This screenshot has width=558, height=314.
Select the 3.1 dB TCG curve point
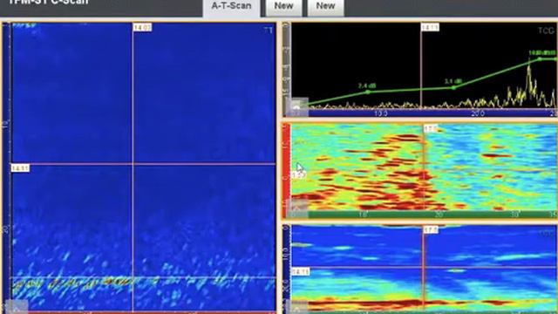(453, 87)
